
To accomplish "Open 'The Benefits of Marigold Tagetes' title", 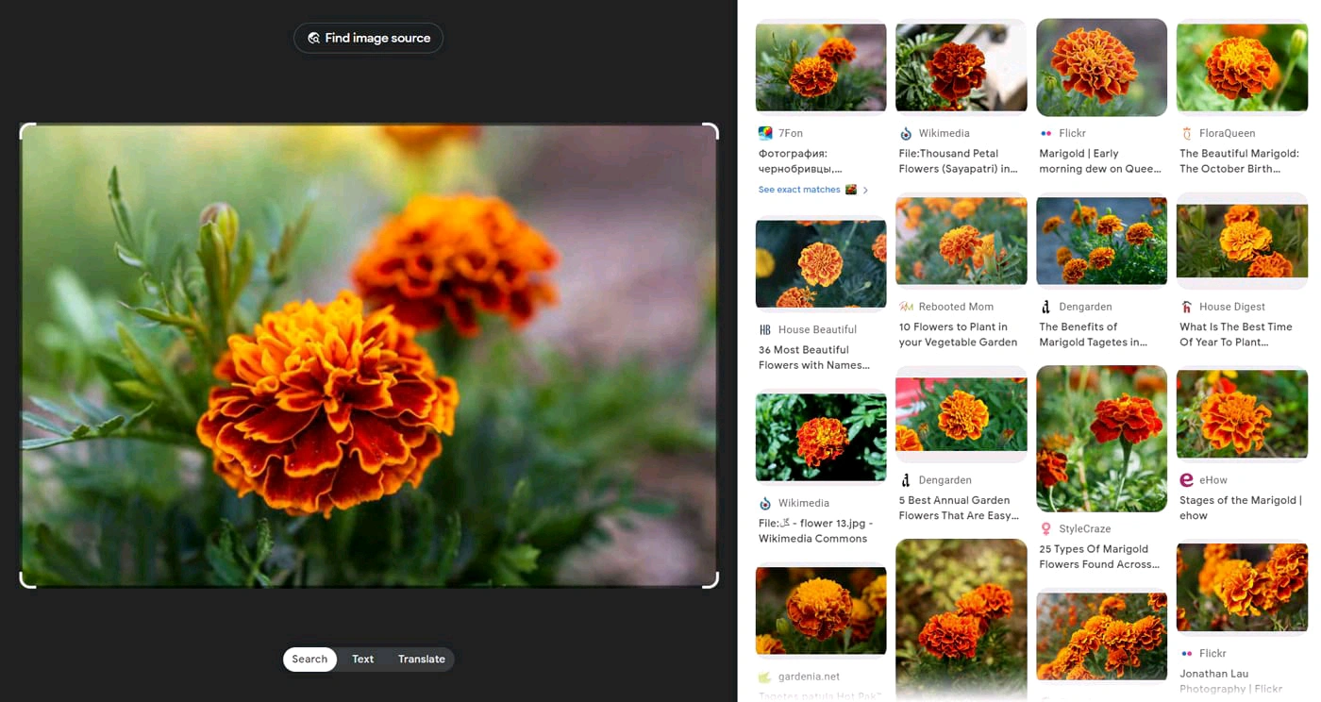I will tap(1094, 335).
